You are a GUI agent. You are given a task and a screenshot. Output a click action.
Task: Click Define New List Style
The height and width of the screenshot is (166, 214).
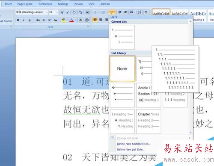click(131, 149)
